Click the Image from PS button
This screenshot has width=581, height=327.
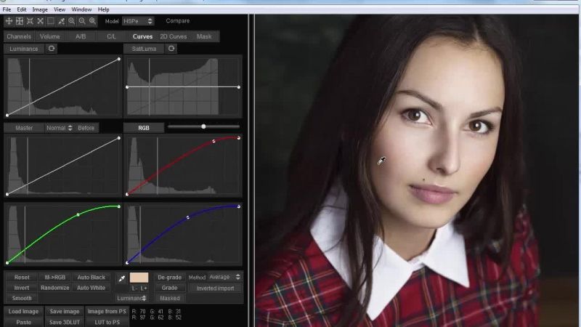107,312
